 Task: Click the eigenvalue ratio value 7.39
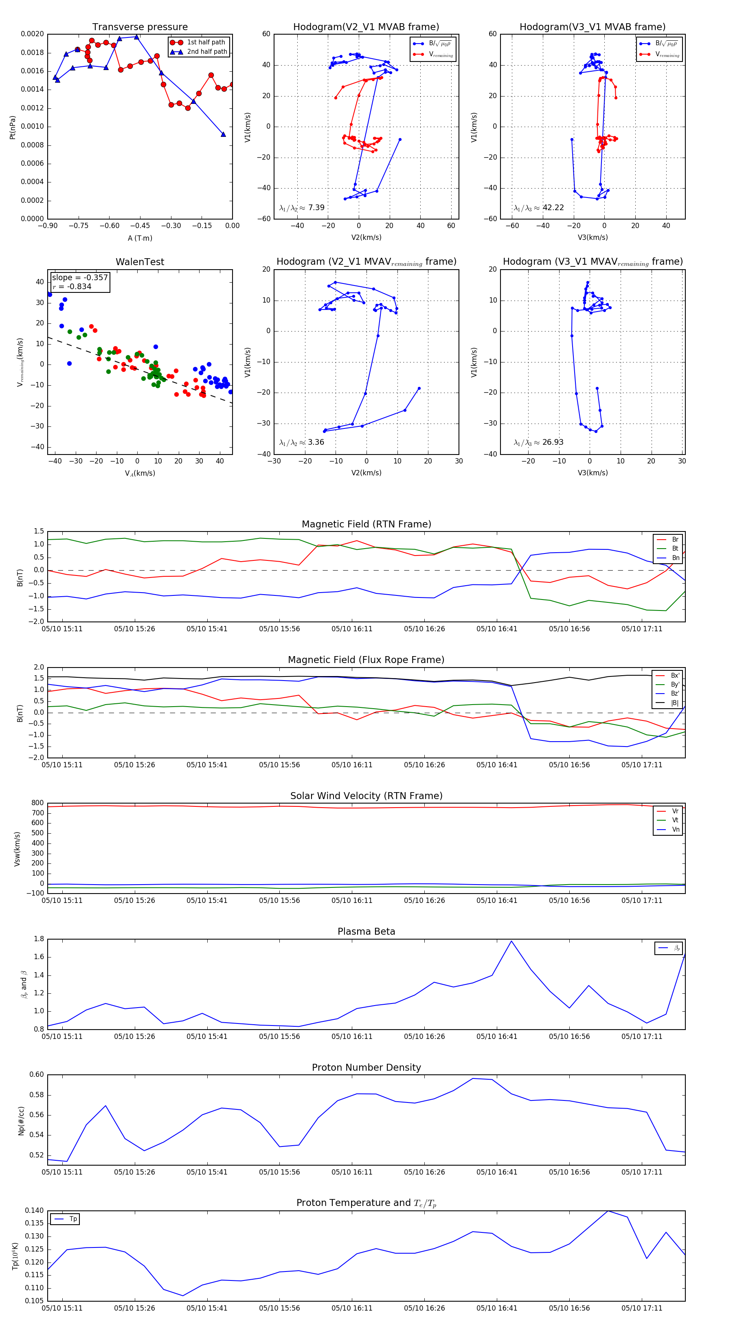[x=316, y=208]
